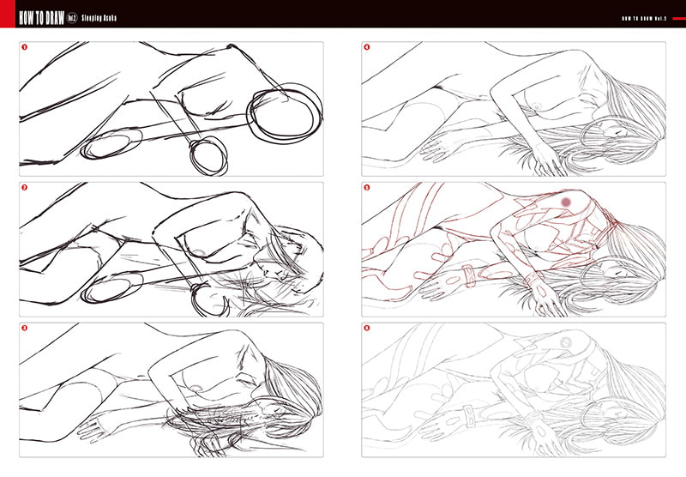
Task: Click the step 1 number badge
Action: tap(25, 48)
